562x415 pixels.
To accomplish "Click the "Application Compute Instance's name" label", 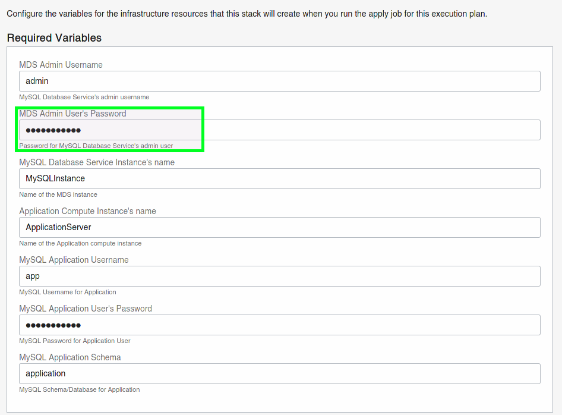I will (87, 211).
